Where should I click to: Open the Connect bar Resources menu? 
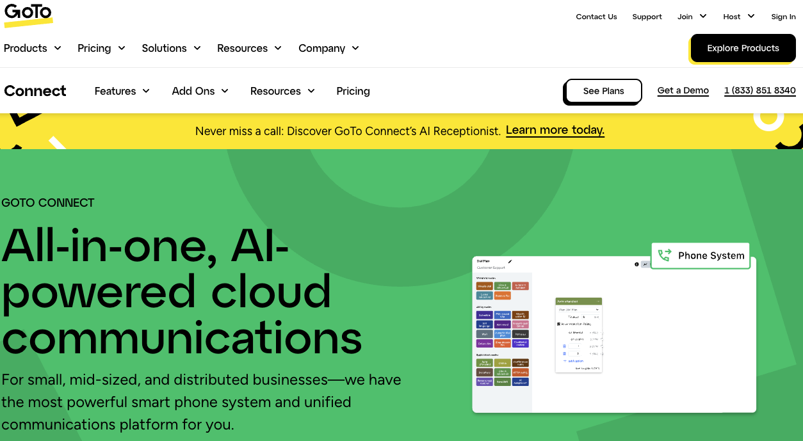tap(282, 91)
